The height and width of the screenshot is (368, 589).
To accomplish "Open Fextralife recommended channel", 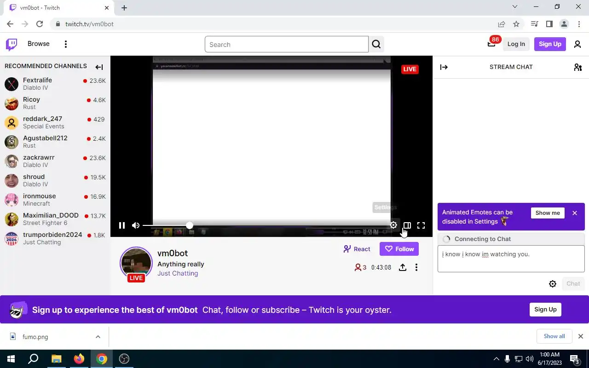I will tap(55, 84).
